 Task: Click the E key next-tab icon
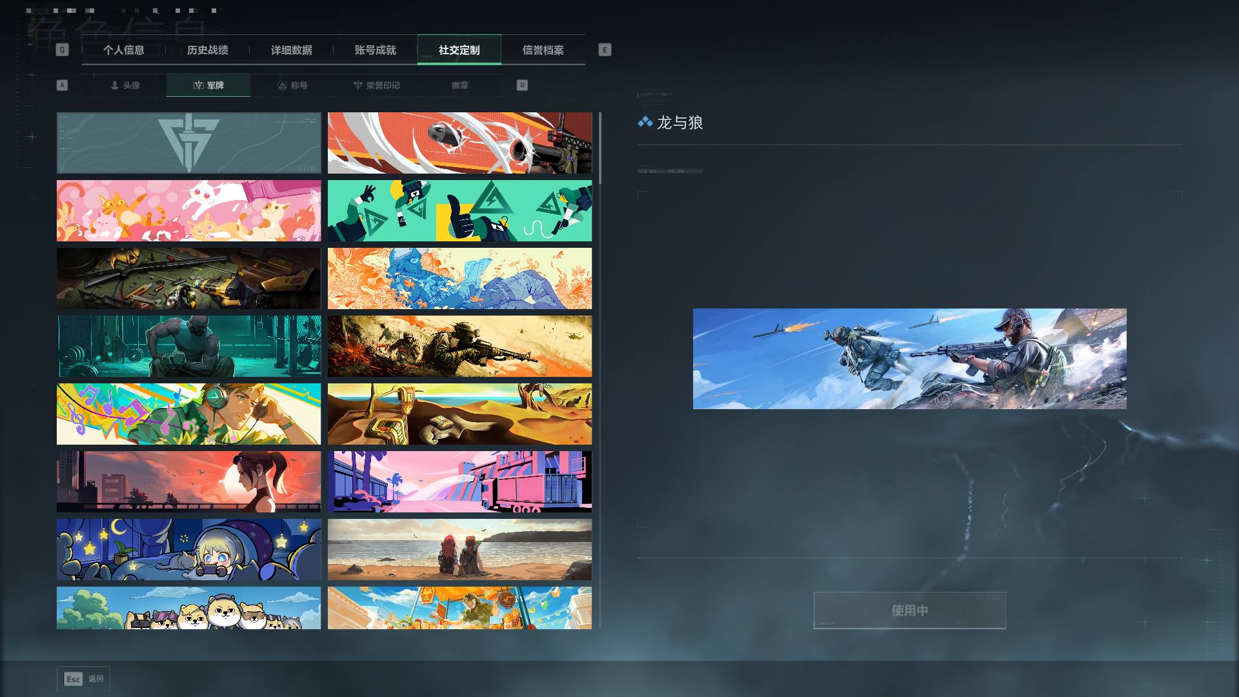coord(605,50)
